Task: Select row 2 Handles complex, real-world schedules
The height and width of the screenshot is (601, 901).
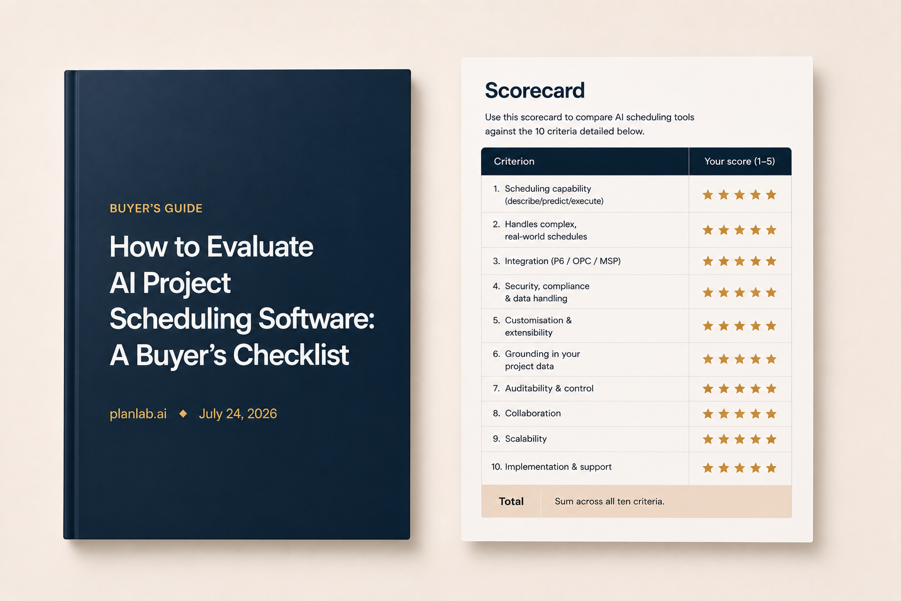Action: (636, 230)
